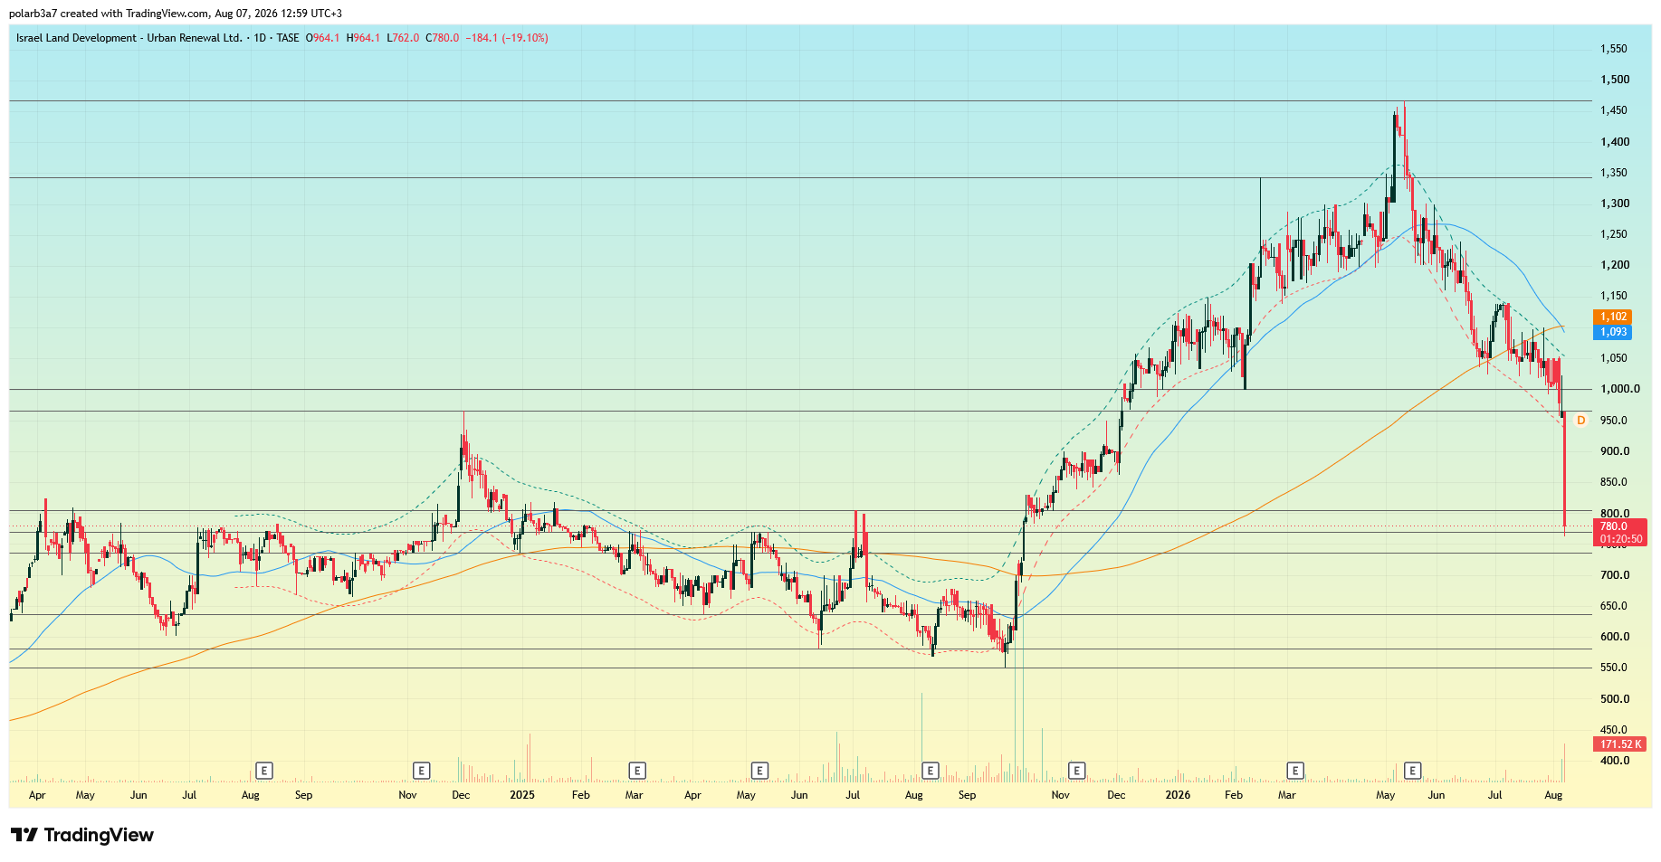Viewport: 1661px width, 862px height.
Task: Click the 400.0 price axis label
Action: 1615,761
